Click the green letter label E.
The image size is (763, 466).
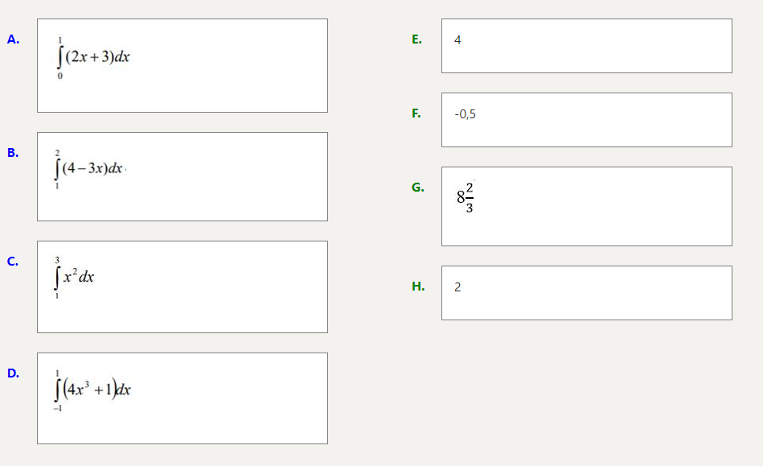(416, 39)
